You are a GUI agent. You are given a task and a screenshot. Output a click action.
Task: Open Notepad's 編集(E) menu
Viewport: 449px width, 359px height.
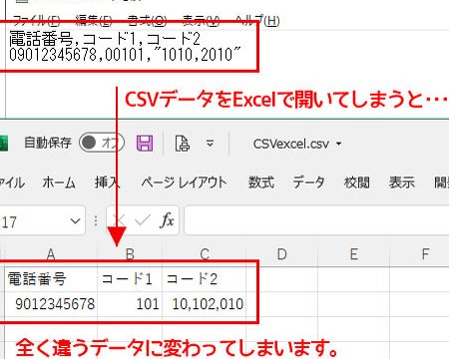(94, 21)
